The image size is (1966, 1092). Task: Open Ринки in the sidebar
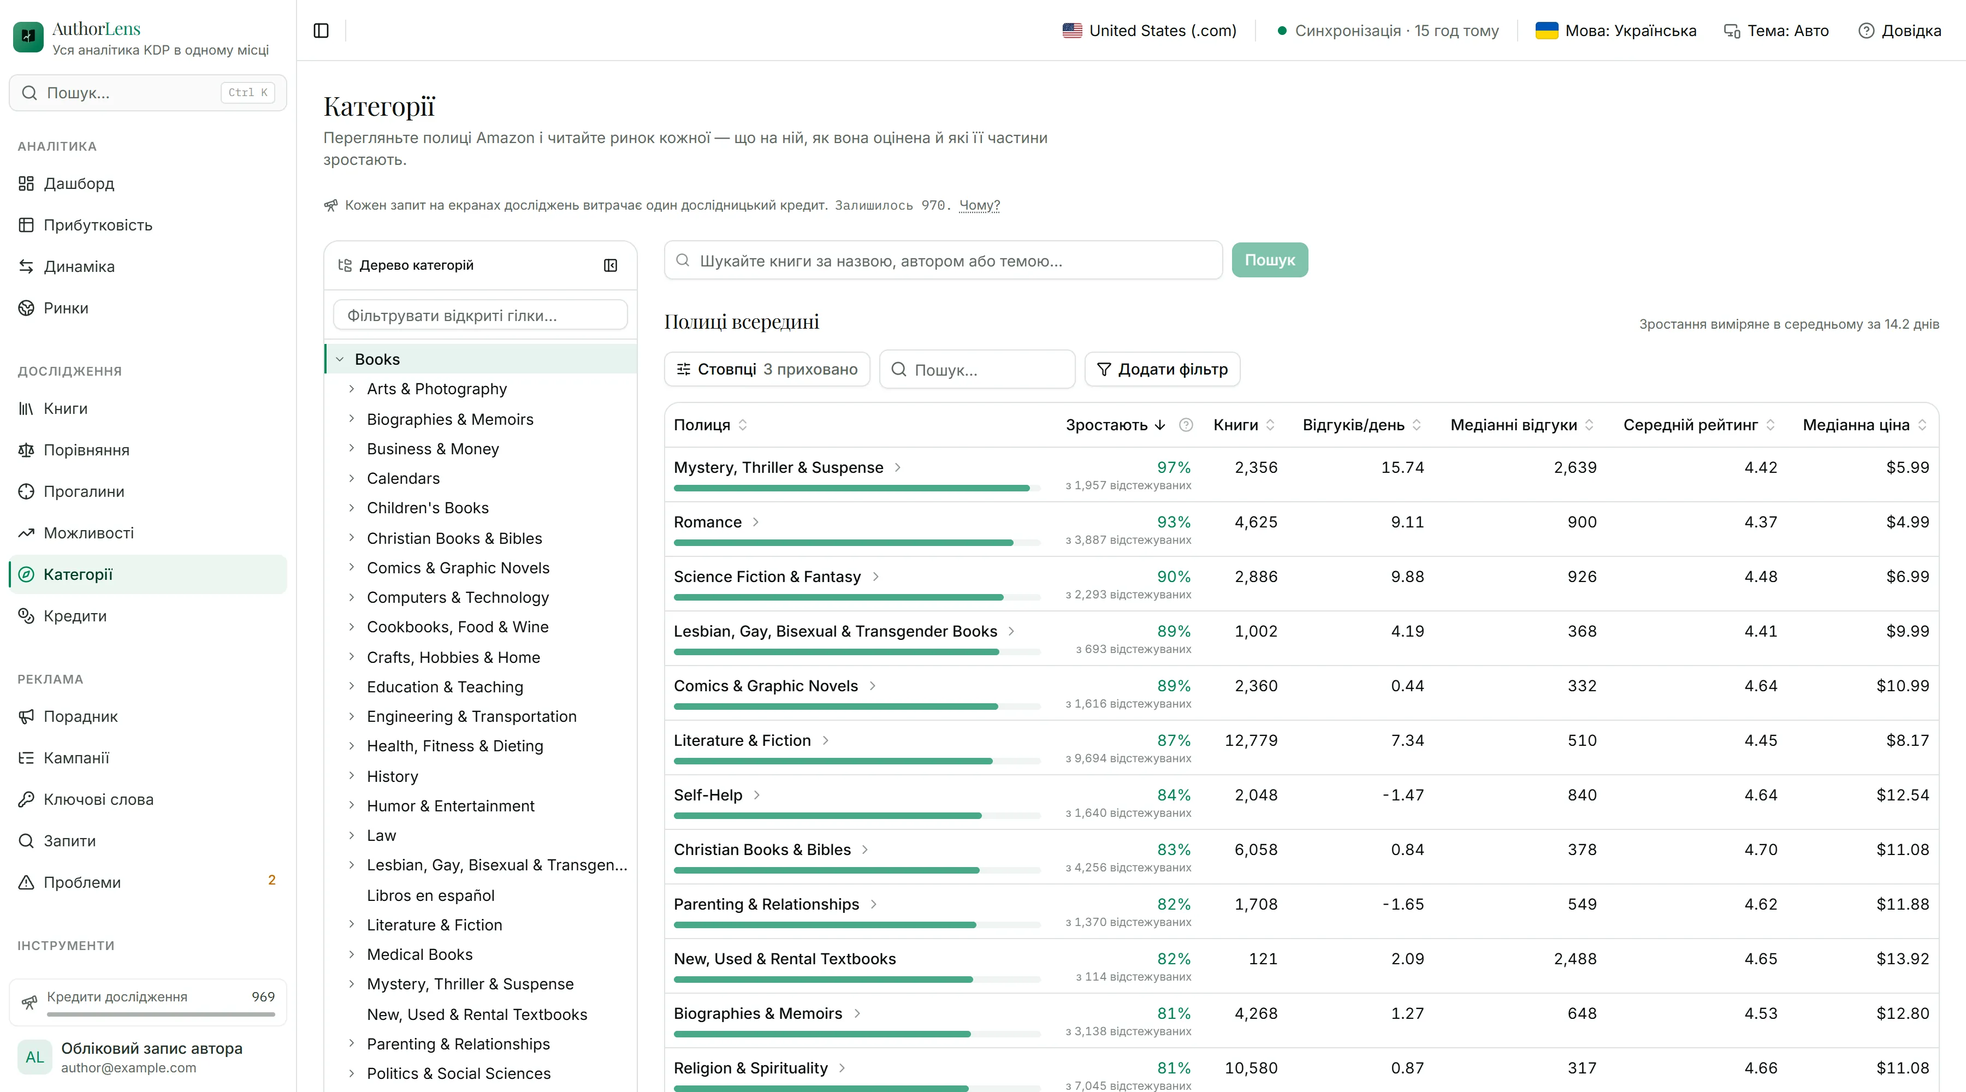pos(148,307)
